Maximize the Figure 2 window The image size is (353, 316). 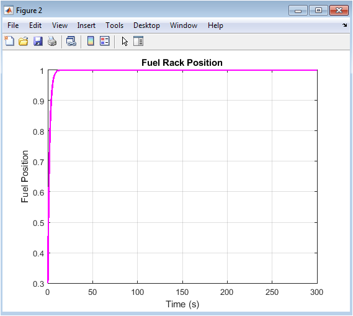[x=318, y=11]
